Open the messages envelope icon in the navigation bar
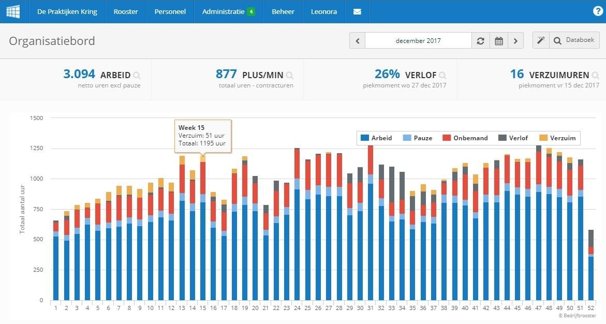 (x=357, y=11)
